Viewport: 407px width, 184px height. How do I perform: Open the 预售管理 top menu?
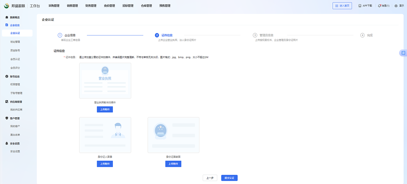(165, 6)
